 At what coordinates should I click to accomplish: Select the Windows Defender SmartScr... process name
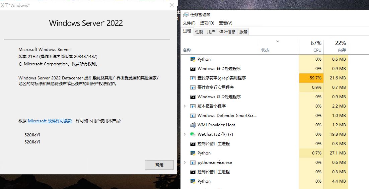pos(227,116)
